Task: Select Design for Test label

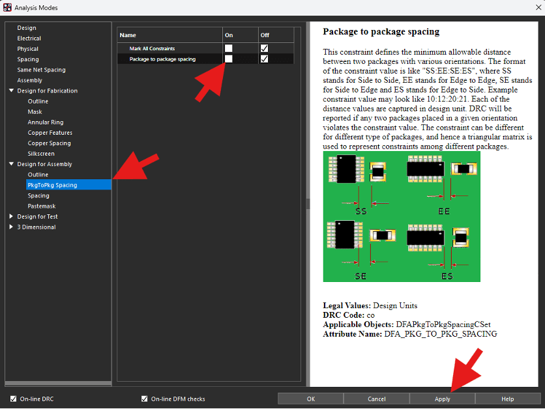Action: point(37,216)
